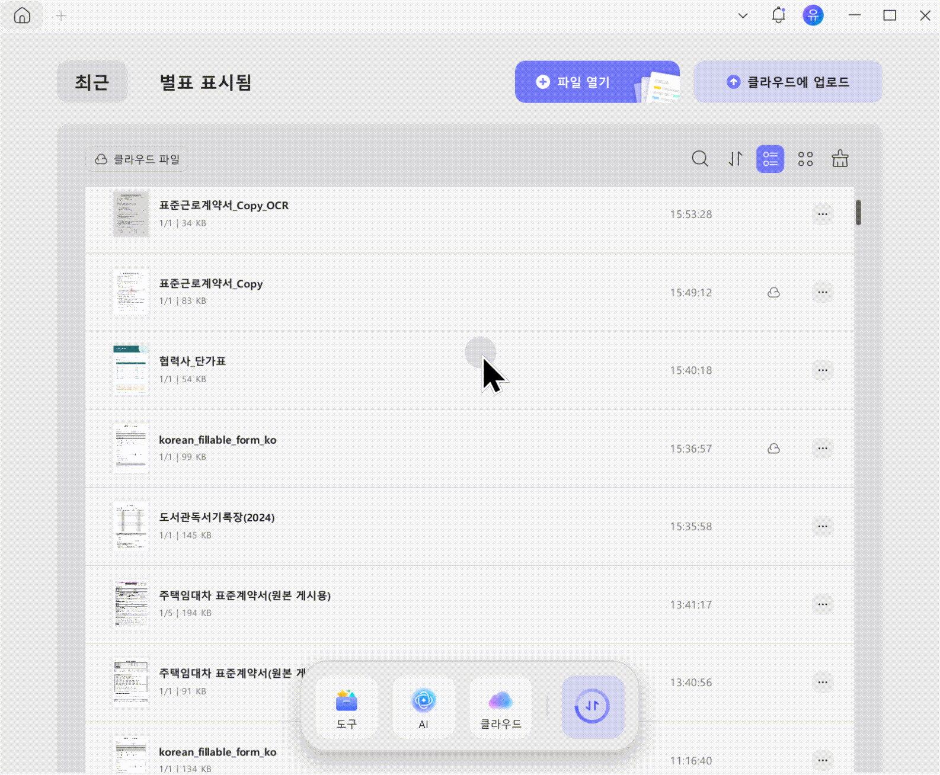The width and height of the screenshot is (940, 775).
Task: Select file name 협력사_단가표
Action: coord(192,361)
